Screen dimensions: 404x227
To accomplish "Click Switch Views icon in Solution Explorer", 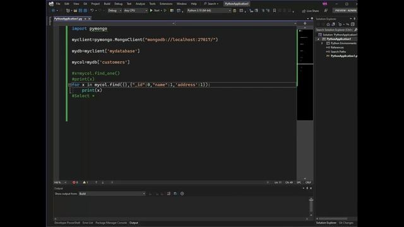I will click(333, 25).
